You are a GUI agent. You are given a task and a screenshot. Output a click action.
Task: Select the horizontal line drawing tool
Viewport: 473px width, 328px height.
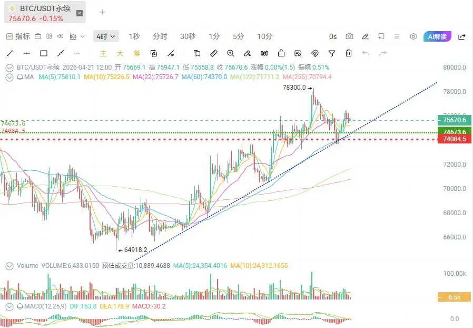coord(27,53)
